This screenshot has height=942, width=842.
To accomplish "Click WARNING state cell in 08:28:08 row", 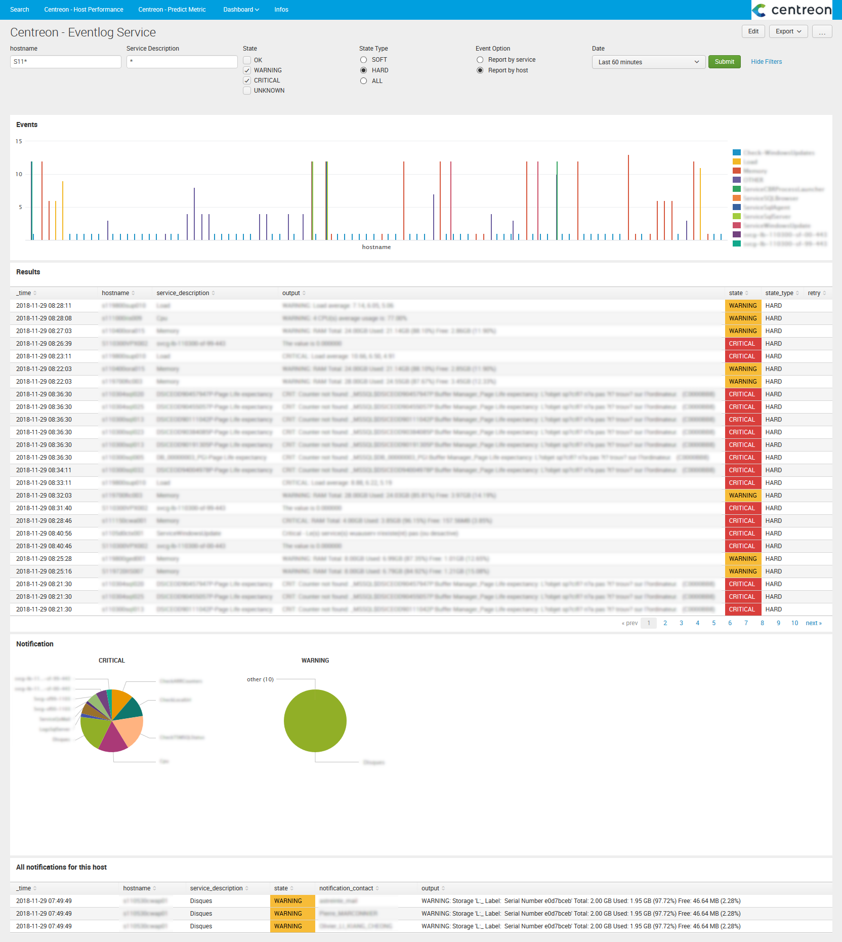I will point(743,318).
